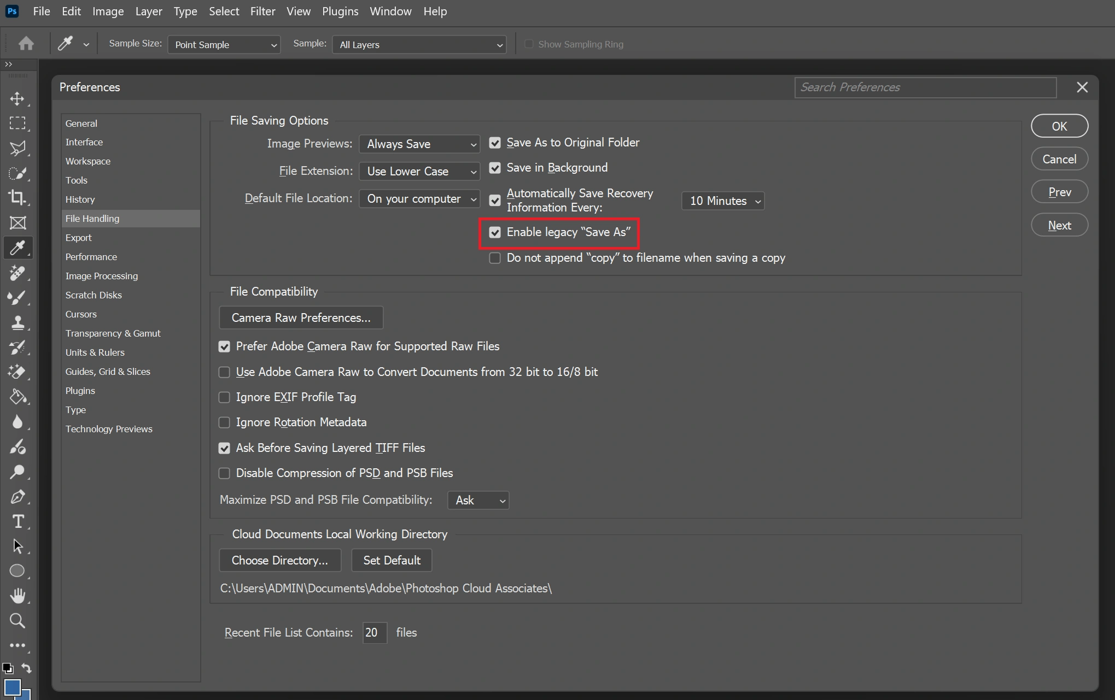Click the blue foreground color swatch
Image resolution: width=1115 pixels, height=700 pixels.
[x=12, y=687]
